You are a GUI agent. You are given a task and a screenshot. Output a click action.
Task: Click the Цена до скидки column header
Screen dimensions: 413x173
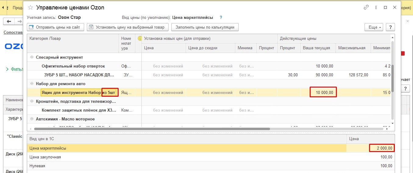tap(210, 48)
